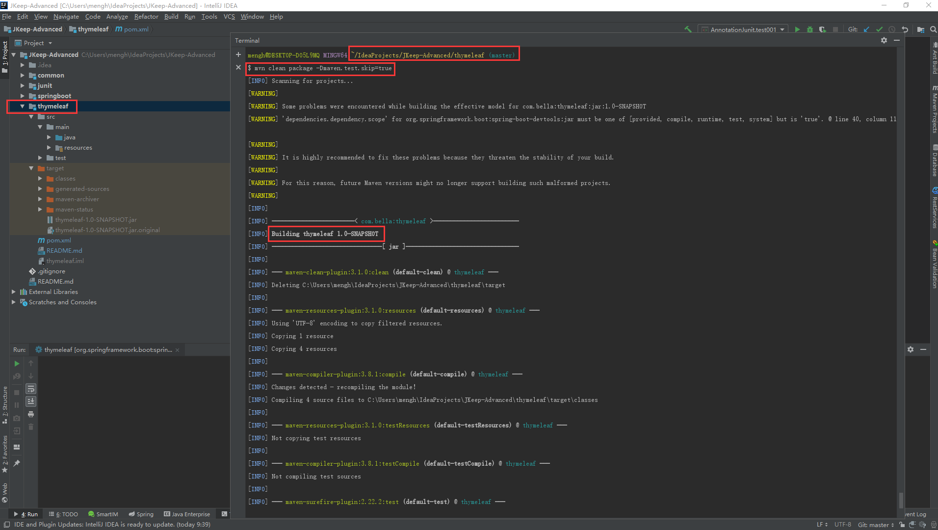Open the Git: master branch selector
The height and width of the screenshot is (530, 938).
pos(876,525)
